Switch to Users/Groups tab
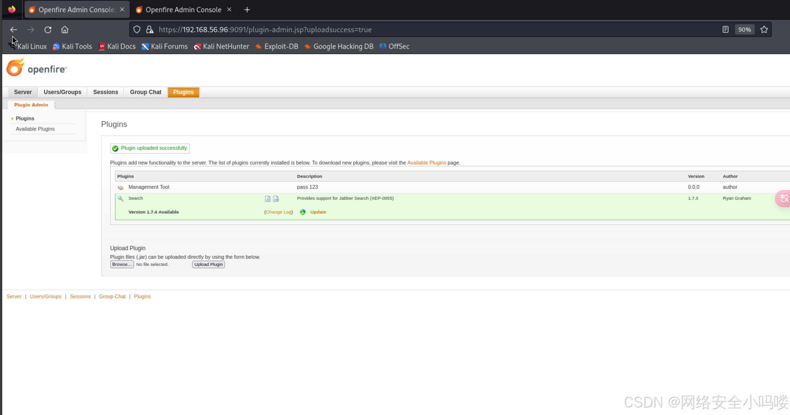Screen dimensions: 790x415 (x=62, y=92)
